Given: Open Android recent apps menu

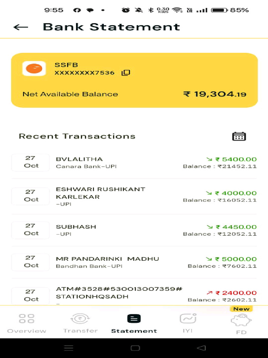Looking at the screenshot, I should click(69, 348).
